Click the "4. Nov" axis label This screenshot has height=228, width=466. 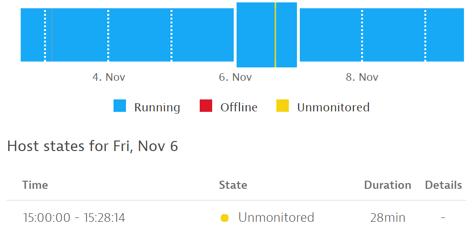pos(109,77)
